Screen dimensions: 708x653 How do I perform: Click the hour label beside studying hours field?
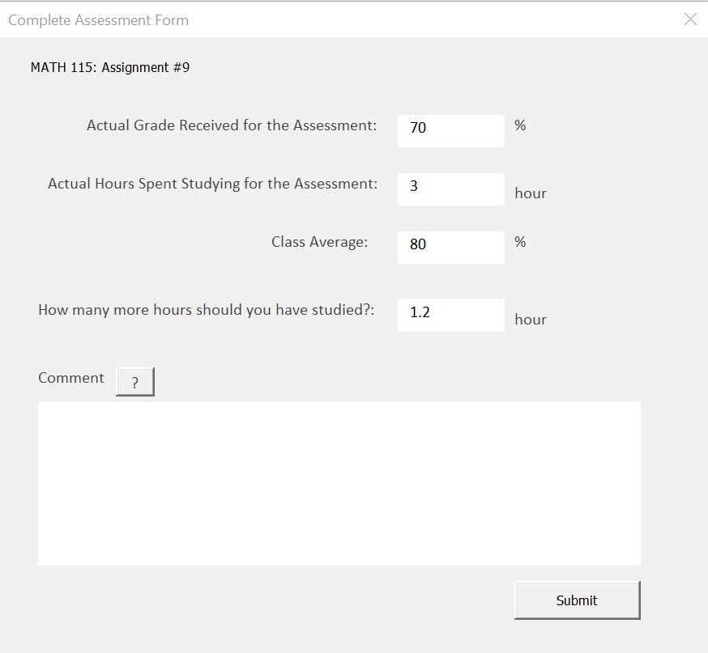(x=531, y=193)
